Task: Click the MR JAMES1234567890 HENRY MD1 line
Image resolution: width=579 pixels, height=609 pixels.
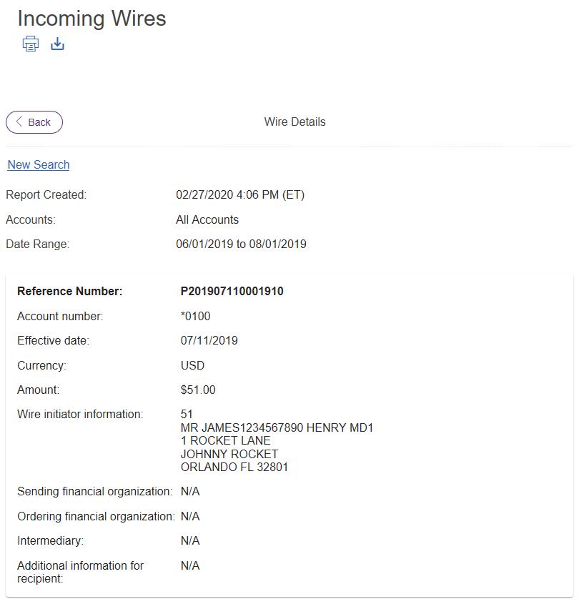Action: coord(277,428)
